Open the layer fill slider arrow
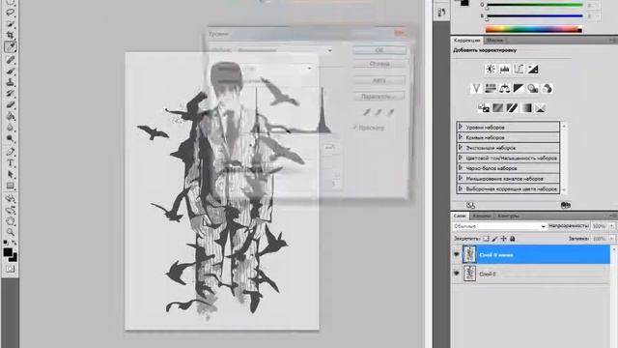 (611, 239)
